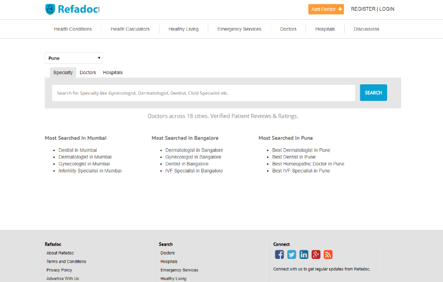
Task: Open Dermatologist in Mumbai link
Action: tap(85, 157)
